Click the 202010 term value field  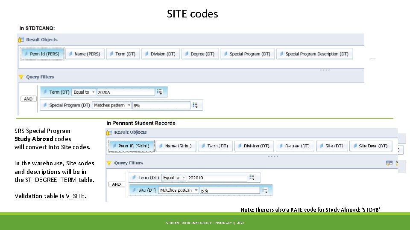tap(217, 178)
